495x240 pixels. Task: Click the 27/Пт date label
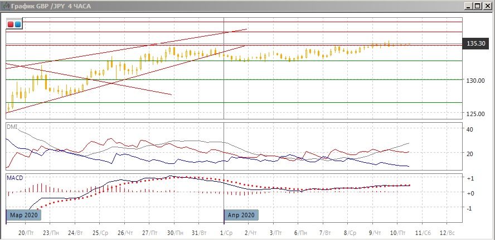(x=150, y=233)
